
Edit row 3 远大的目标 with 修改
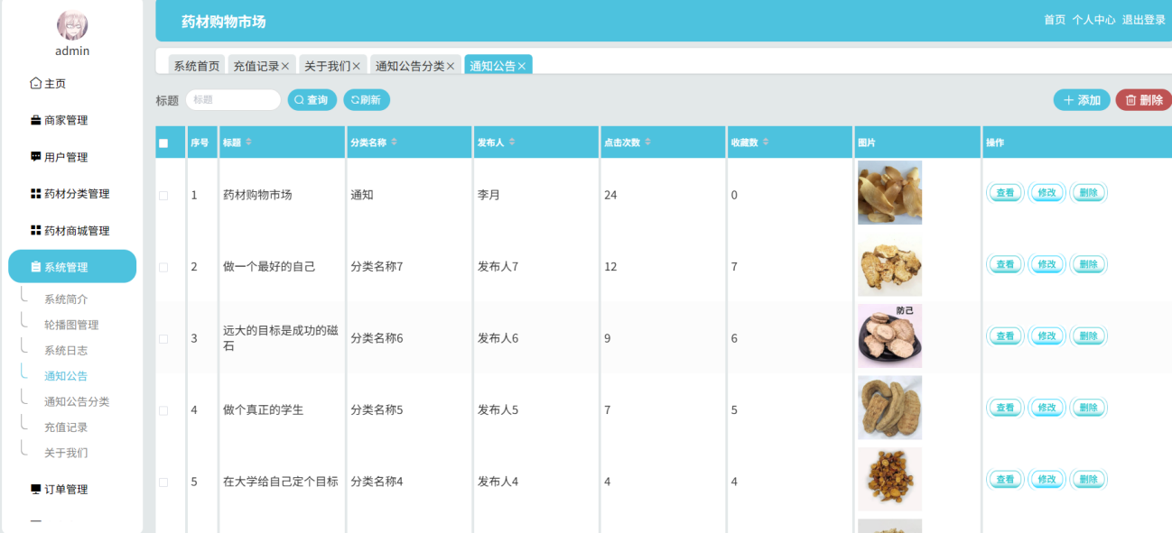coord(1046,336)
